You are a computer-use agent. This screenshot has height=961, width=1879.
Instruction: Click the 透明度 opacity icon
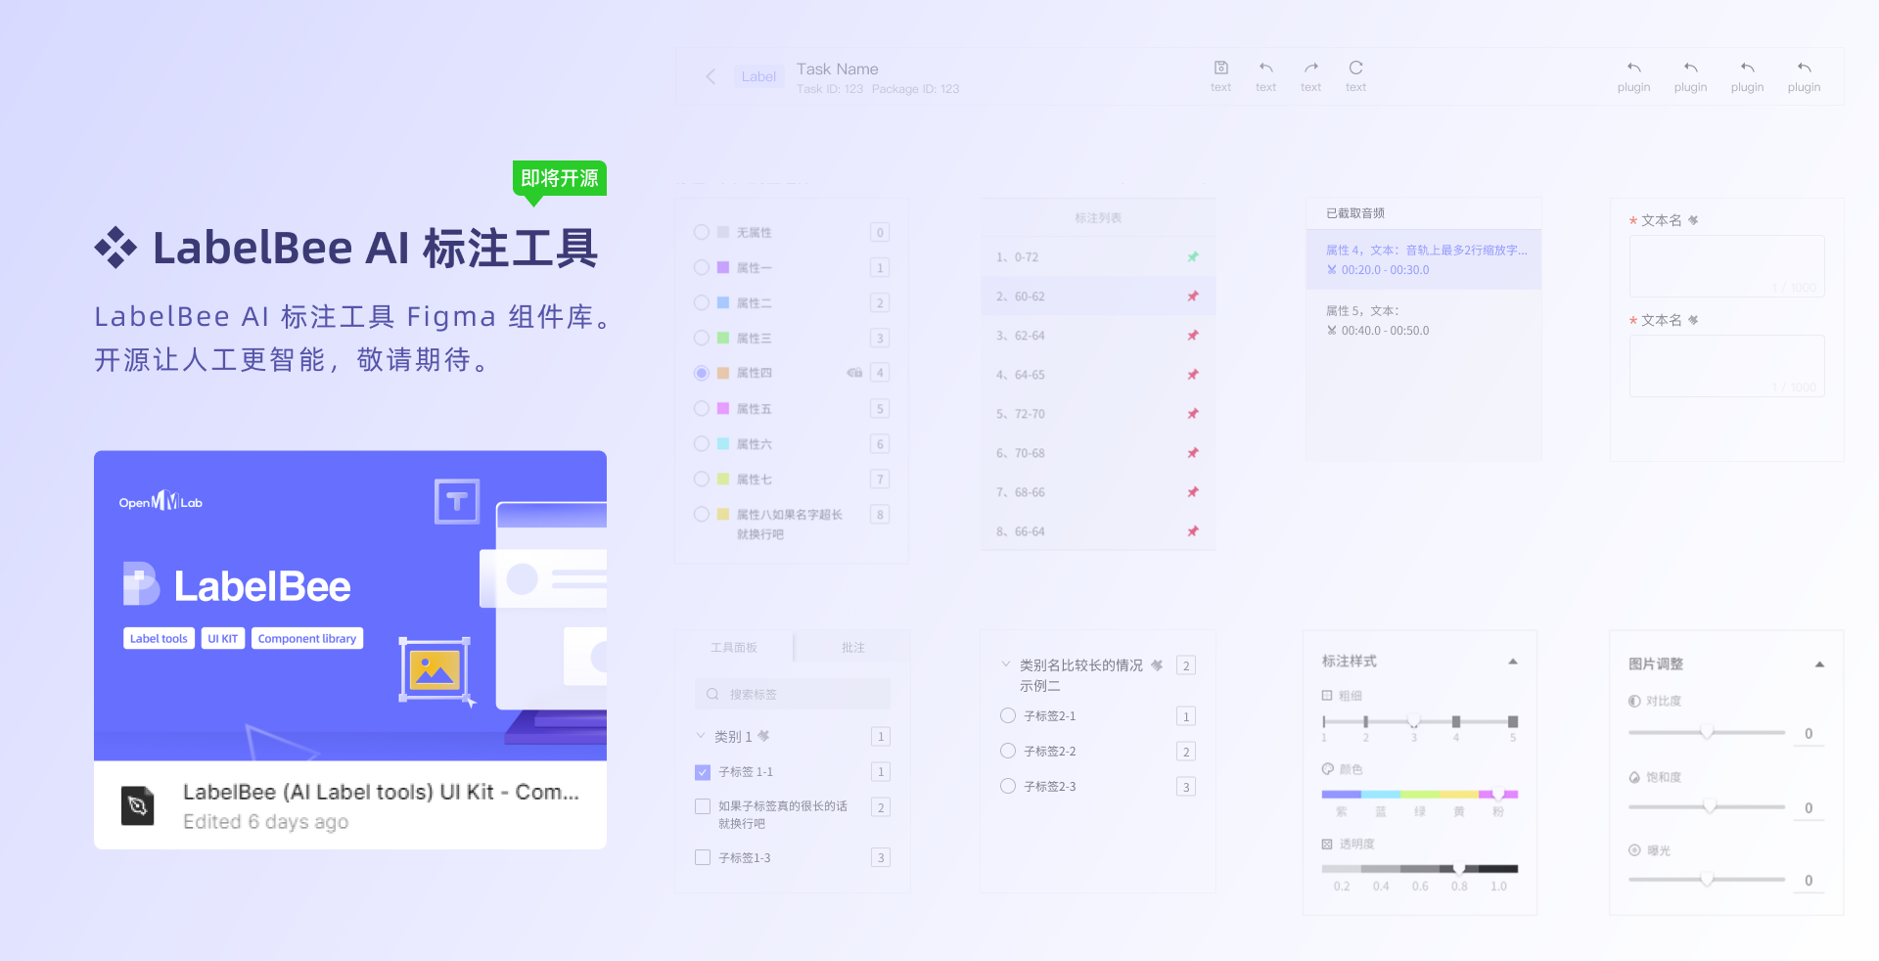point(1327,844)
